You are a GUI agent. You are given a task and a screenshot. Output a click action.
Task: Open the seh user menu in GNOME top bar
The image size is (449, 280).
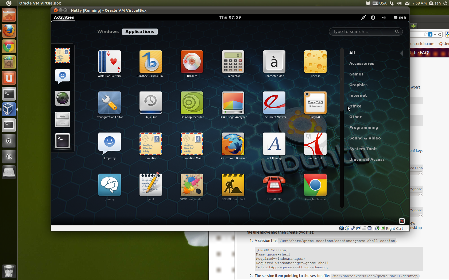point(400,18)
